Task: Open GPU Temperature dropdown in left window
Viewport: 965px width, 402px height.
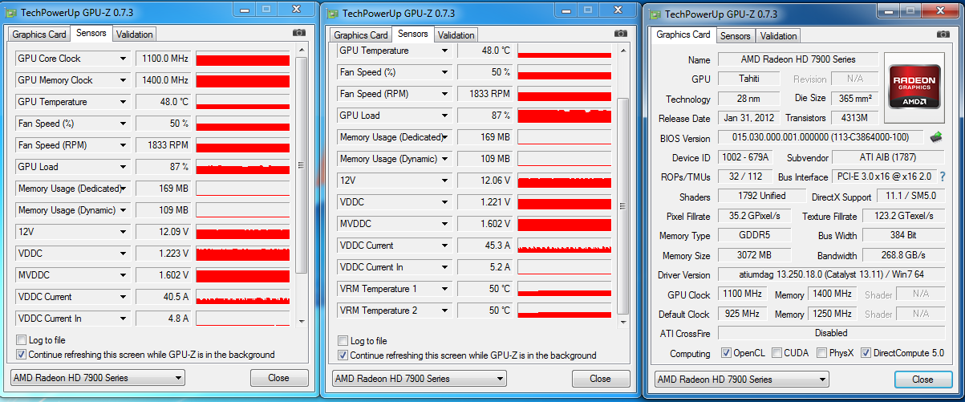Action: (123, 102)
